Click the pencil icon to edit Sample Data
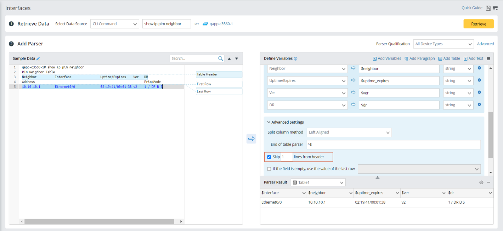 tap(38, 58)
